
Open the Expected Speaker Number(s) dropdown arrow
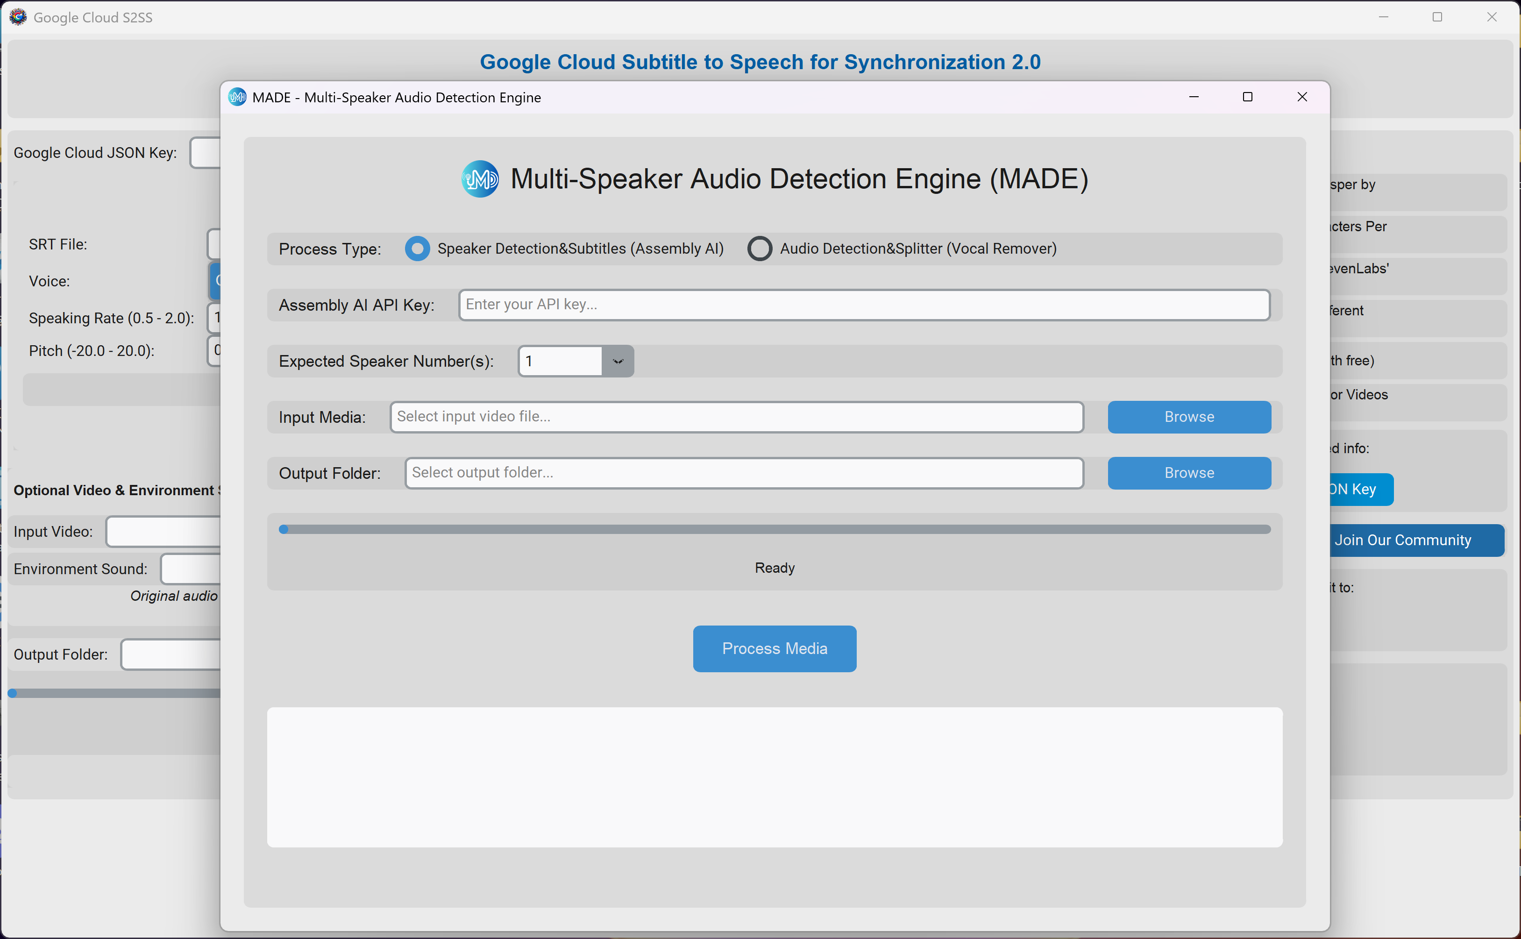coord(618,361)
